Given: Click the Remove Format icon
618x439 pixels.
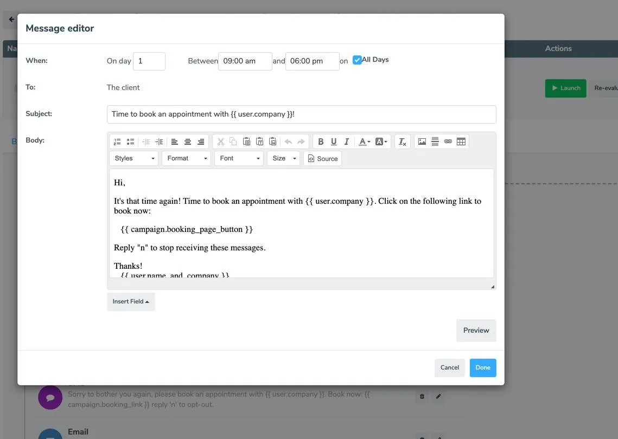Looking at the screenshot, I should point(402,141).
